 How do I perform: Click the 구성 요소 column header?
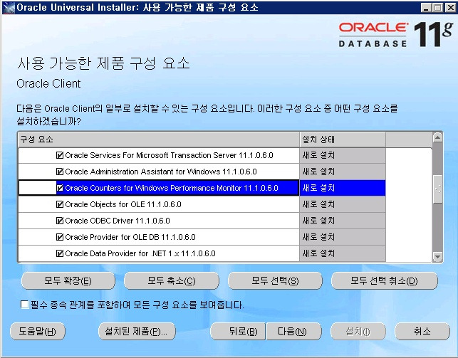click(159, 139)
